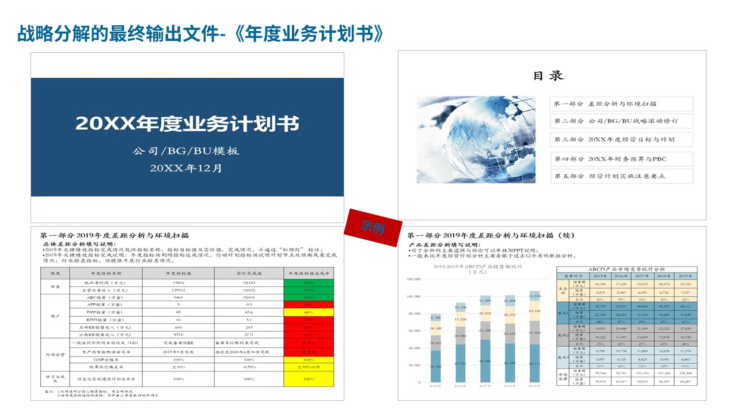The height and width of the screenshot is (414, 737).
Task: Click the 120,000 axis label
Action: point(414,279)
